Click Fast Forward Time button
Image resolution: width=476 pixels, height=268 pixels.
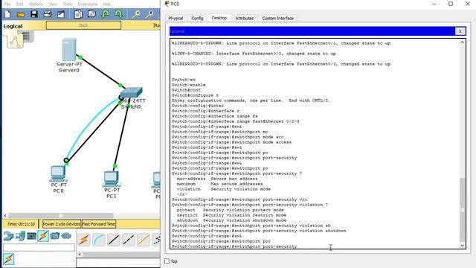coord(99,224)
